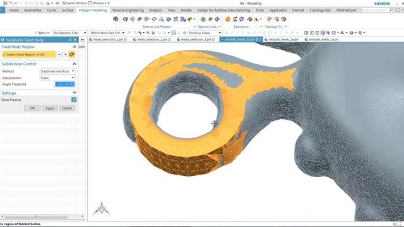This screenshot has width=404, height=227.
Task: Click second icon in Operations group
Action: (235, 19)
